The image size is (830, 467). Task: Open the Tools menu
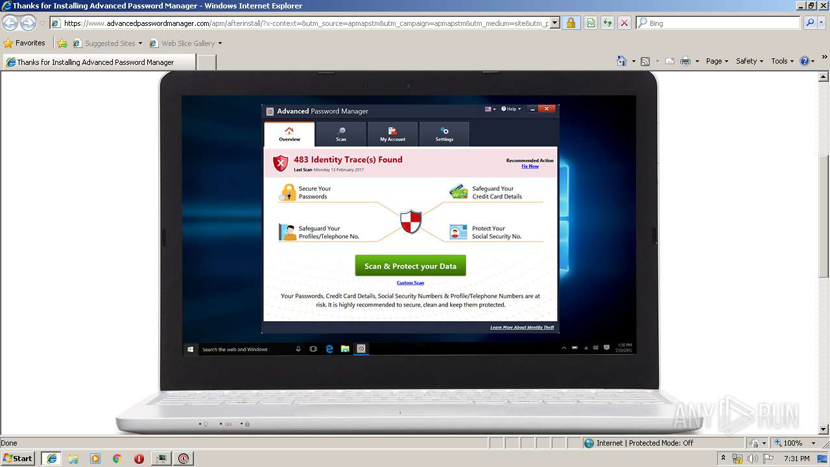pos(783,61)
